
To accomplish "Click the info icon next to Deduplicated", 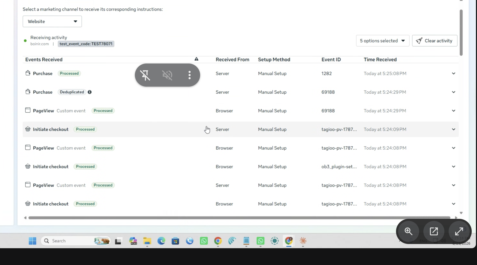I will 90,92.
